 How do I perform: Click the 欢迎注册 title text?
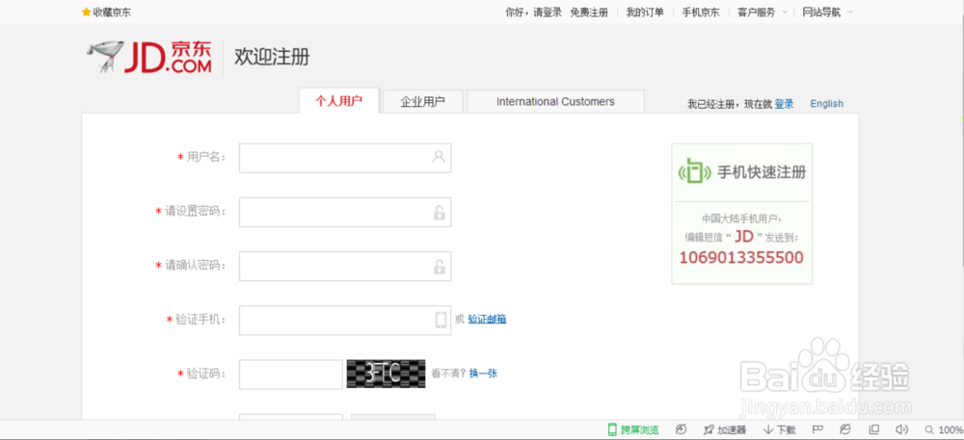272,57
